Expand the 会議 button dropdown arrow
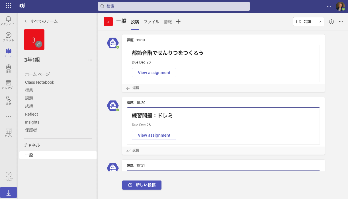Viewport: 348px width, 199px height. pyautogui.click(x=320, y=21)
